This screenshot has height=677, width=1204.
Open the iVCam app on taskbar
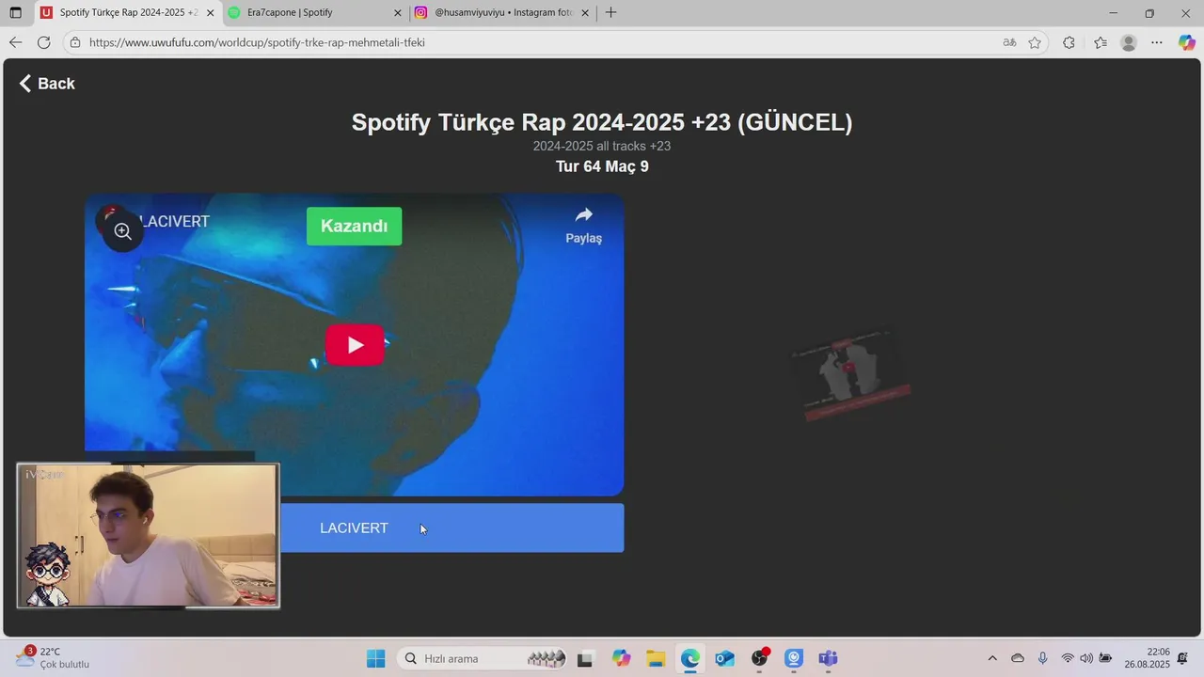(x=794, y=658)
